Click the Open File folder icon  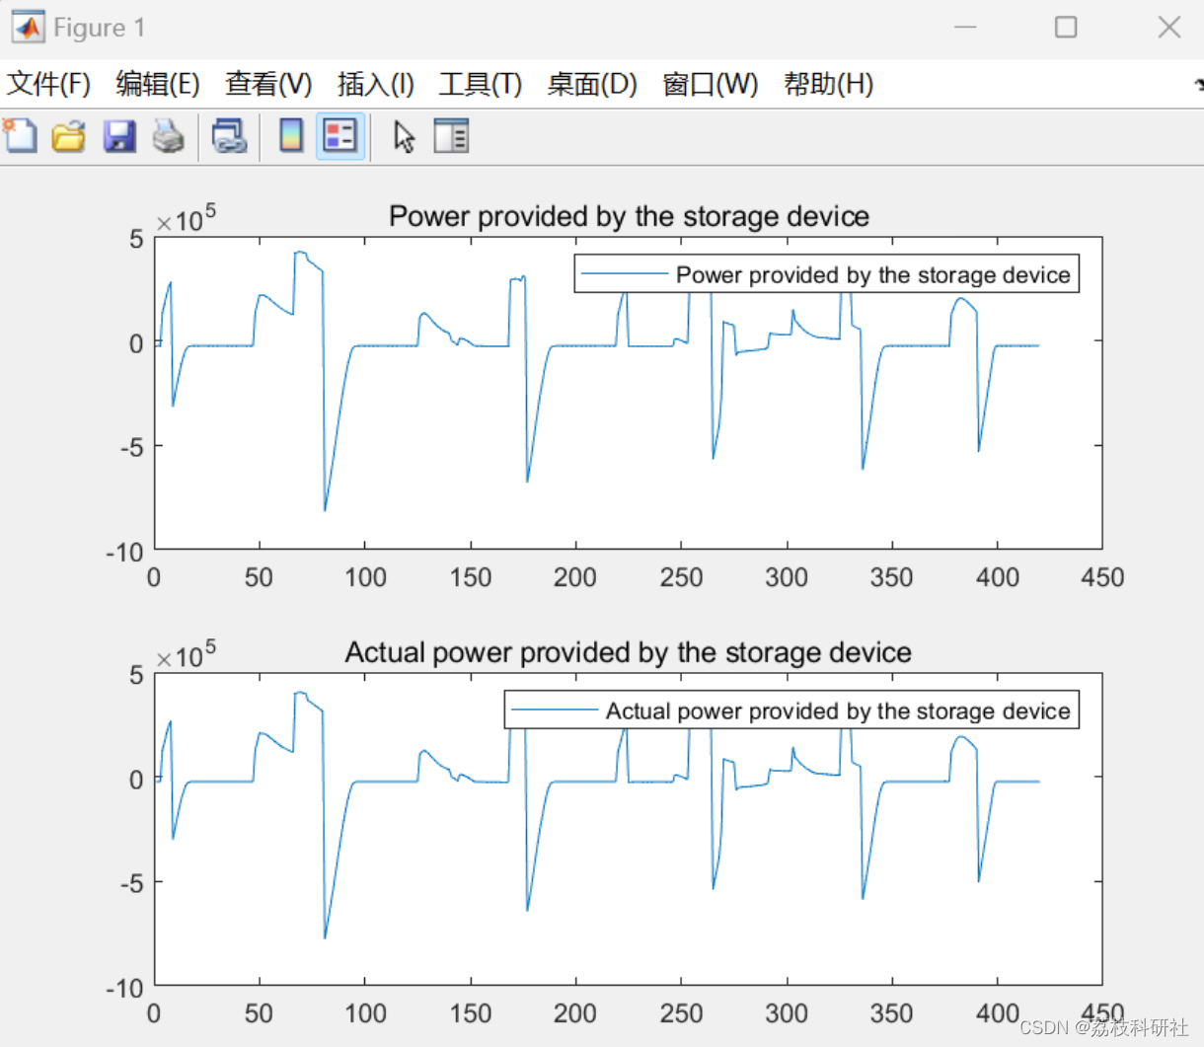(x=69, y=135)
